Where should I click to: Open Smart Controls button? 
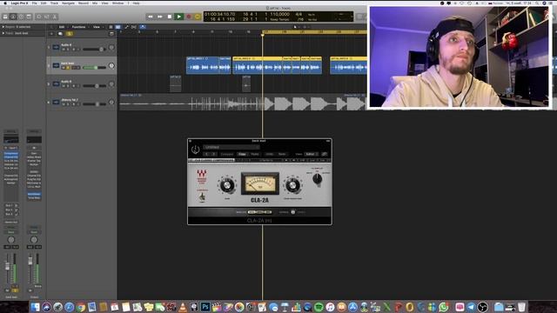38,17
